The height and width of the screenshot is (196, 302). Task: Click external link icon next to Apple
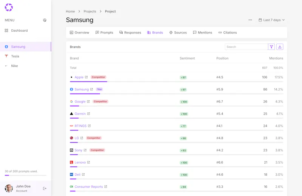point(86,77)
